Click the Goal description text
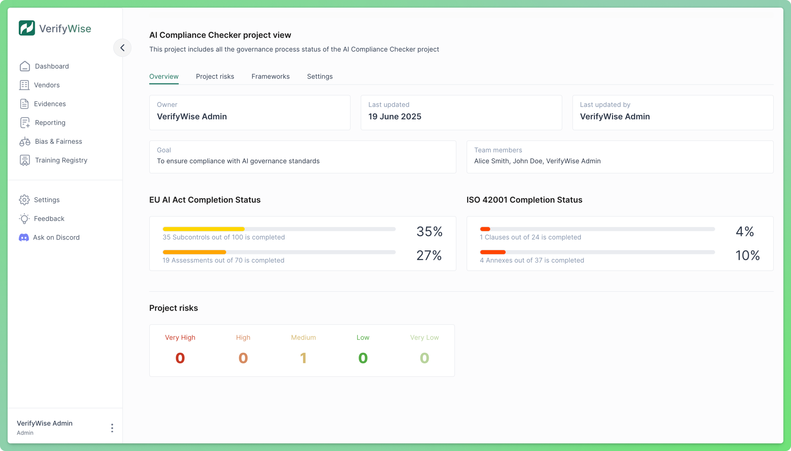 [x=238, y=161]
